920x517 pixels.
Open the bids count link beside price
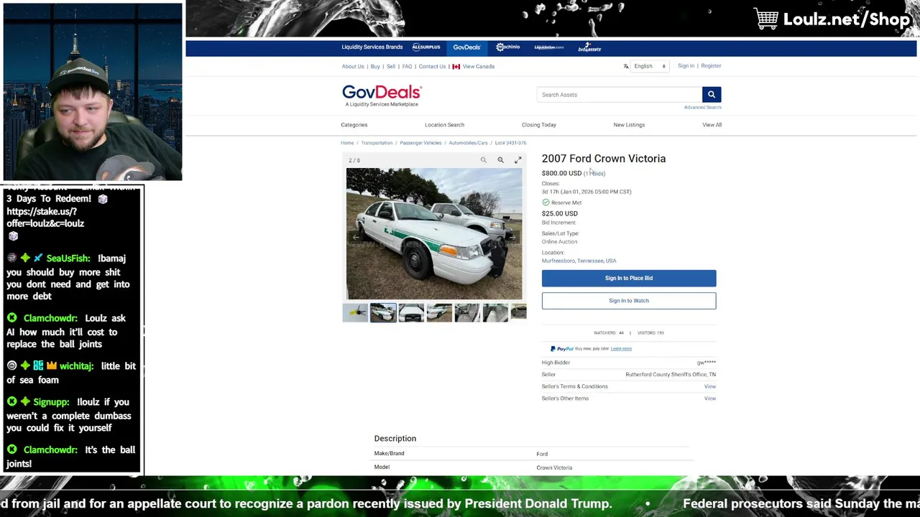tap(594, 174)
